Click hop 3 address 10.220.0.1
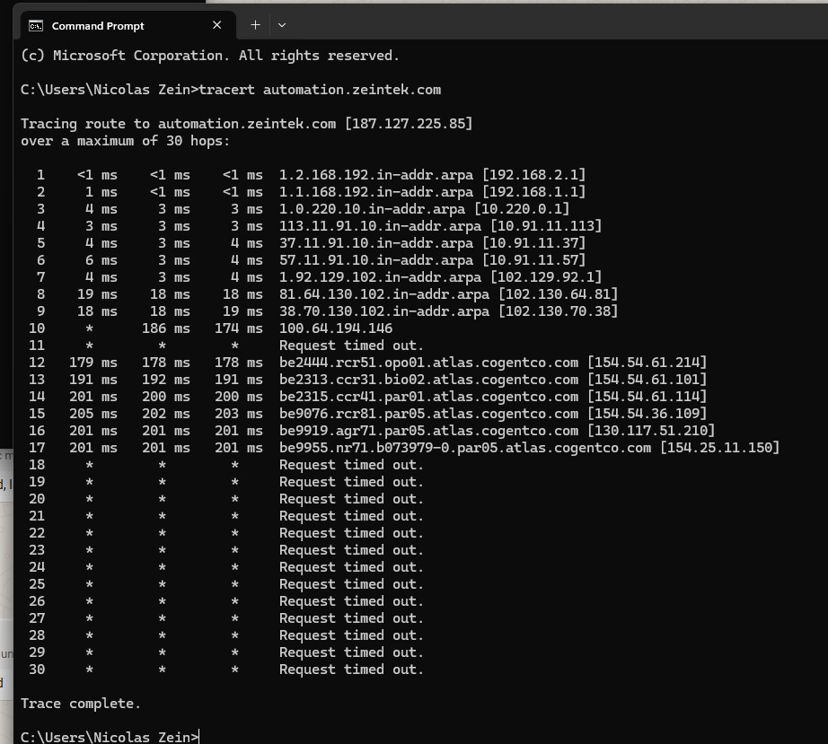The width and height of the screenshot is (828, 744). click(522, 209)
